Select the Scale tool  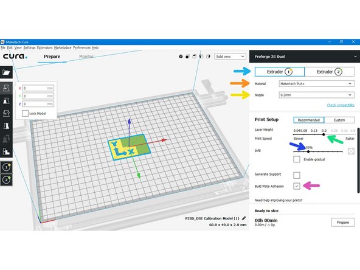6,100
